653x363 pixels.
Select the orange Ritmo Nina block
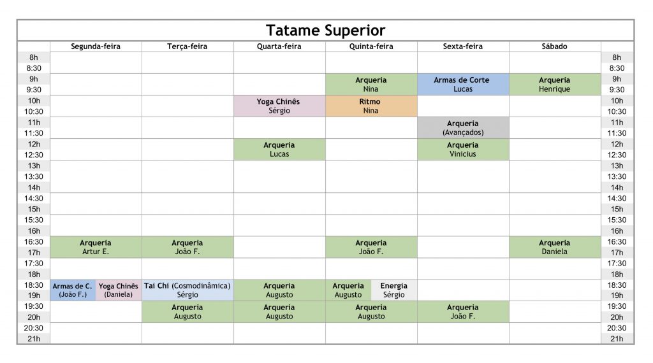[371, 106]
